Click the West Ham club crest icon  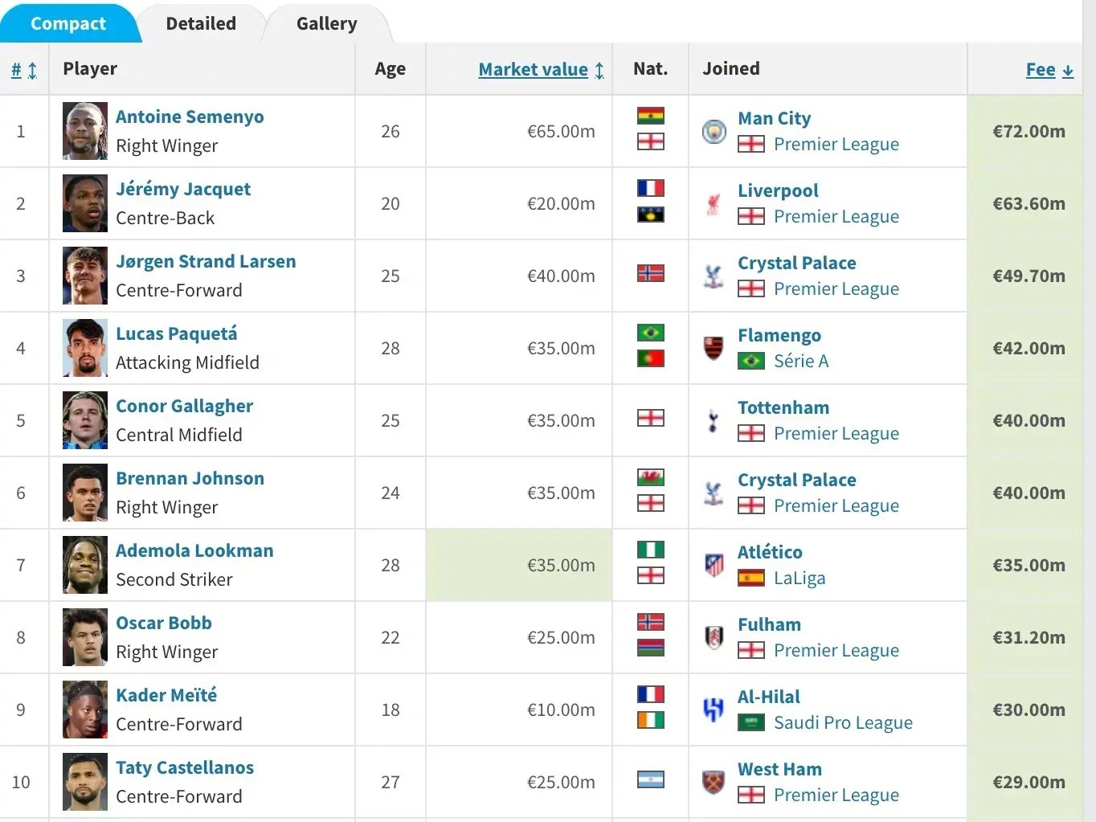point(714,782)
